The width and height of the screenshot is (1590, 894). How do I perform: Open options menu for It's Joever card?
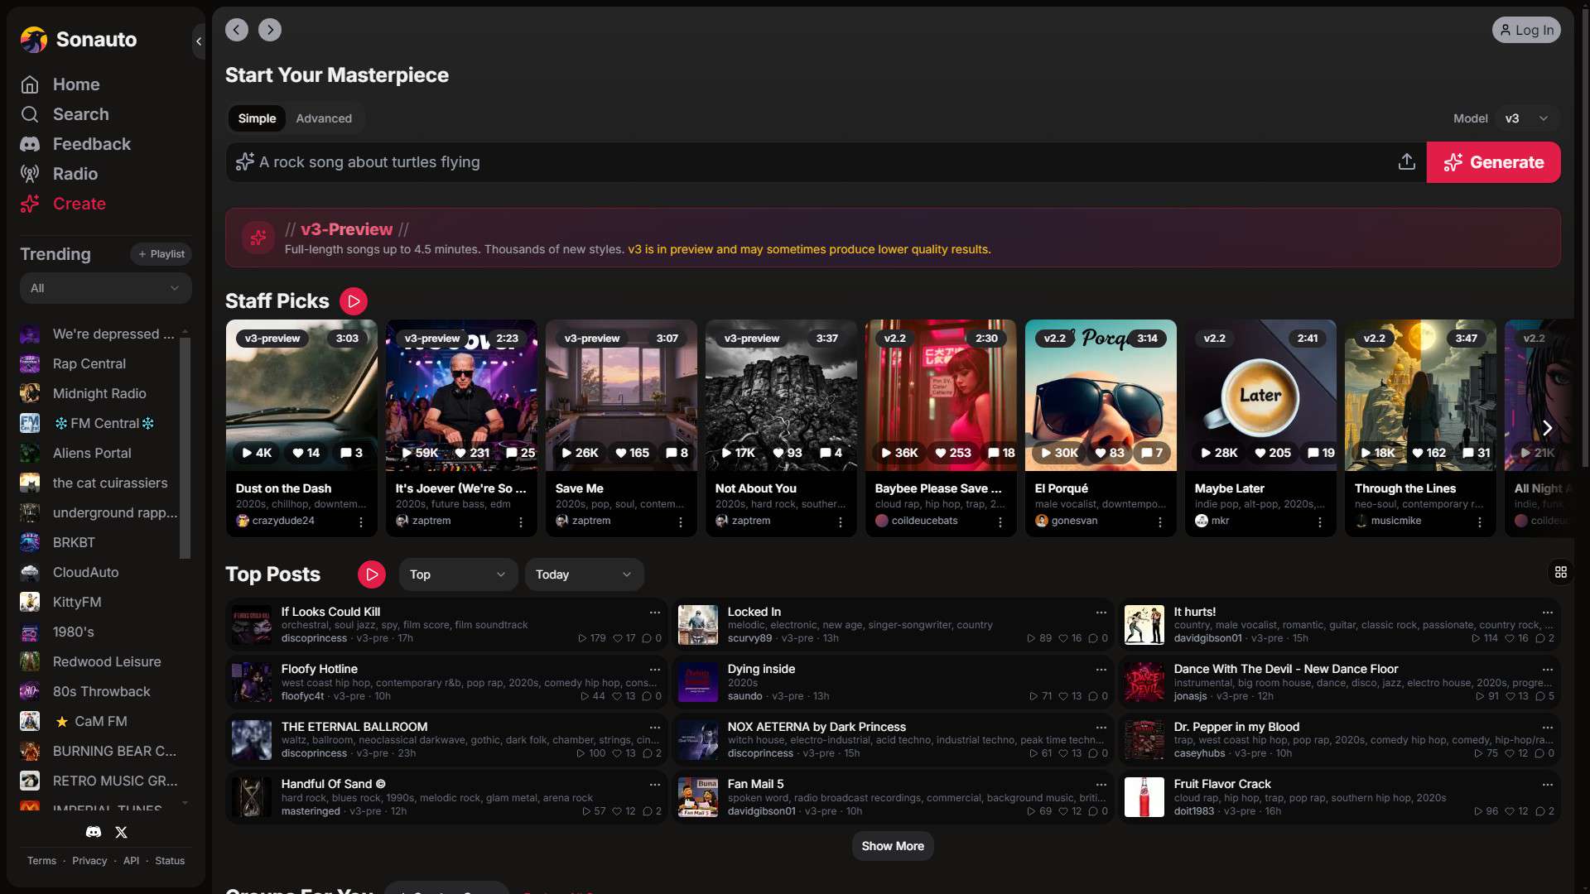click(521, 522)
